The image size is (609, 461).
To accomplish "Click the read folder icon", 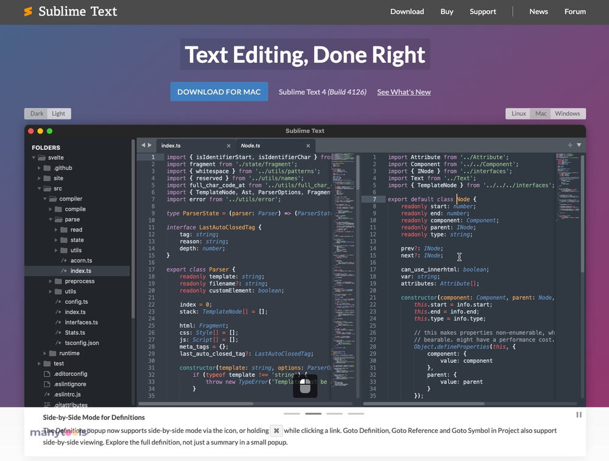I will 64,230.
